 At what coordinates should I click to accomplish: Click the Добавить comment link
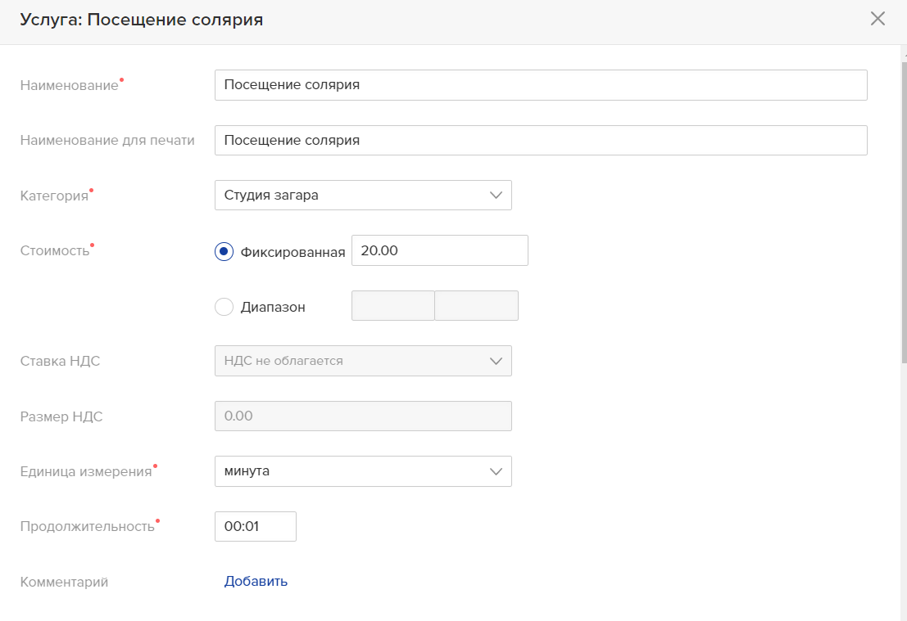(256, 582)
